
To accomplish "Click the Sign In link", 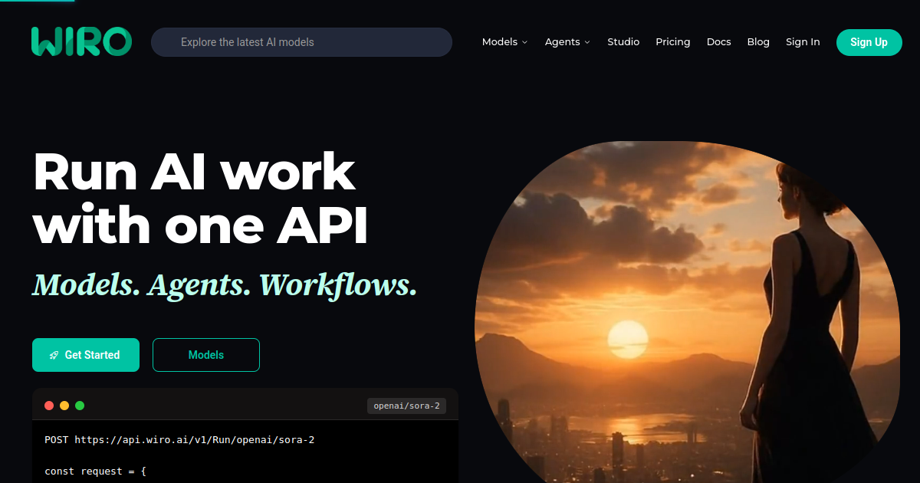I will coord(803,42).
